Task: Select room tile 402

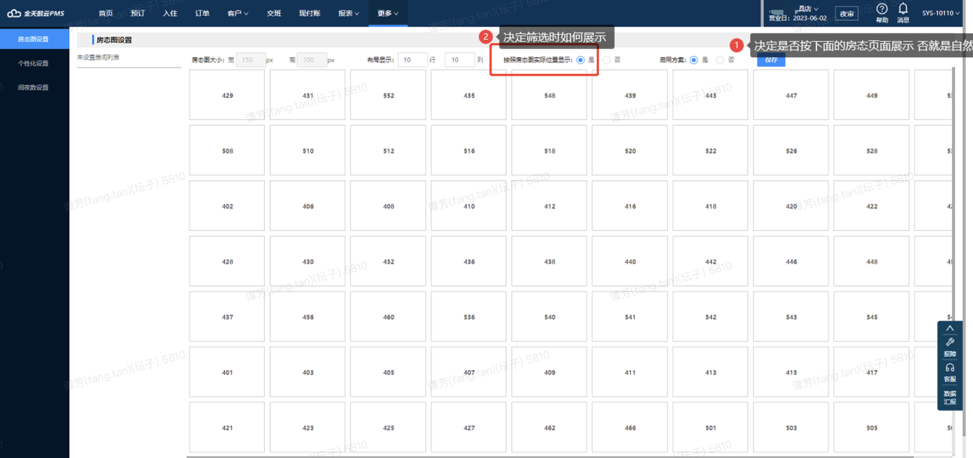Action: 227,206
